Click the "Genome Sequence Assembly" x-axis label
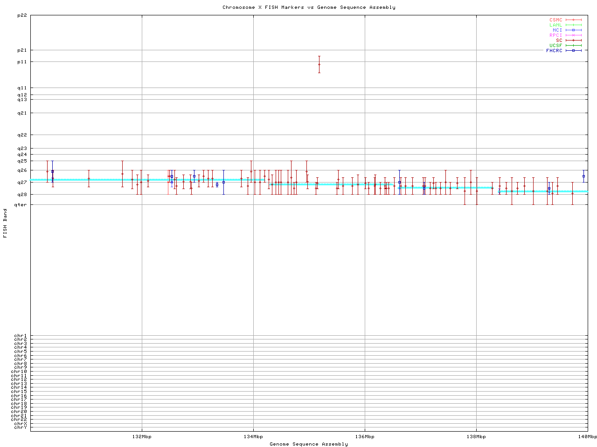The height and width of the screenshot is (447, 597). click(309, 444)
